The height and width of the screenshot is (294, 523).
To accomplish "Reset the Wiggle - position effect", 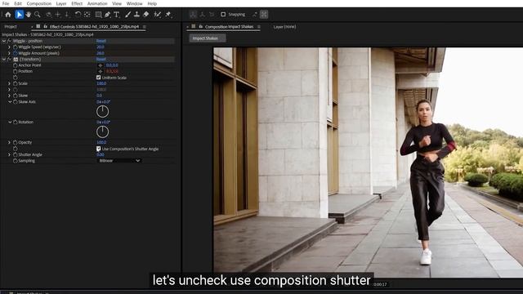I will [x=101, y=41].
